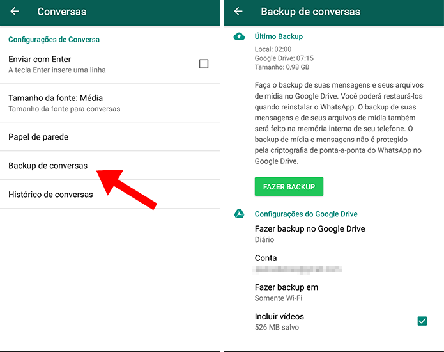Screen dimensions: 444x352
Task: Click the Conversas screen title
Action: click(62, 12)
